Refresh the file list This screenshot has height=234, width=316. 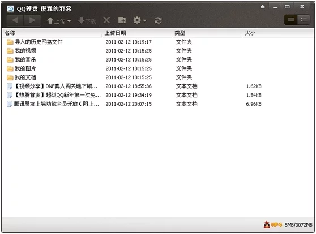(x=158, y=20)
